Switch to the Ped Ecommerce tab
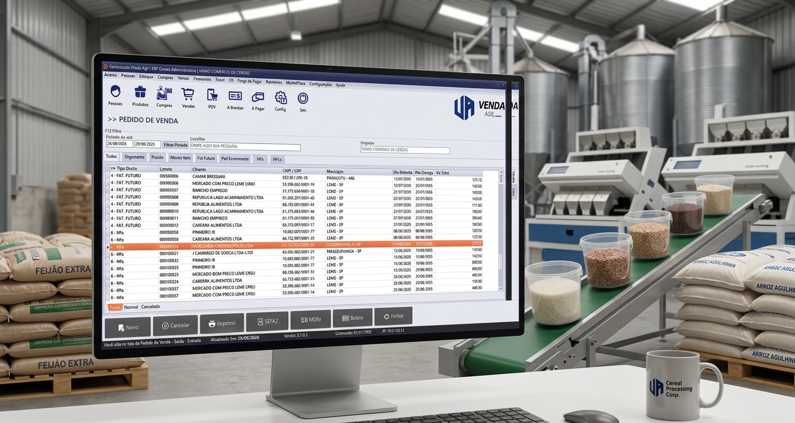This screenshot has height=423, width=795. click(x=235, y=159)
